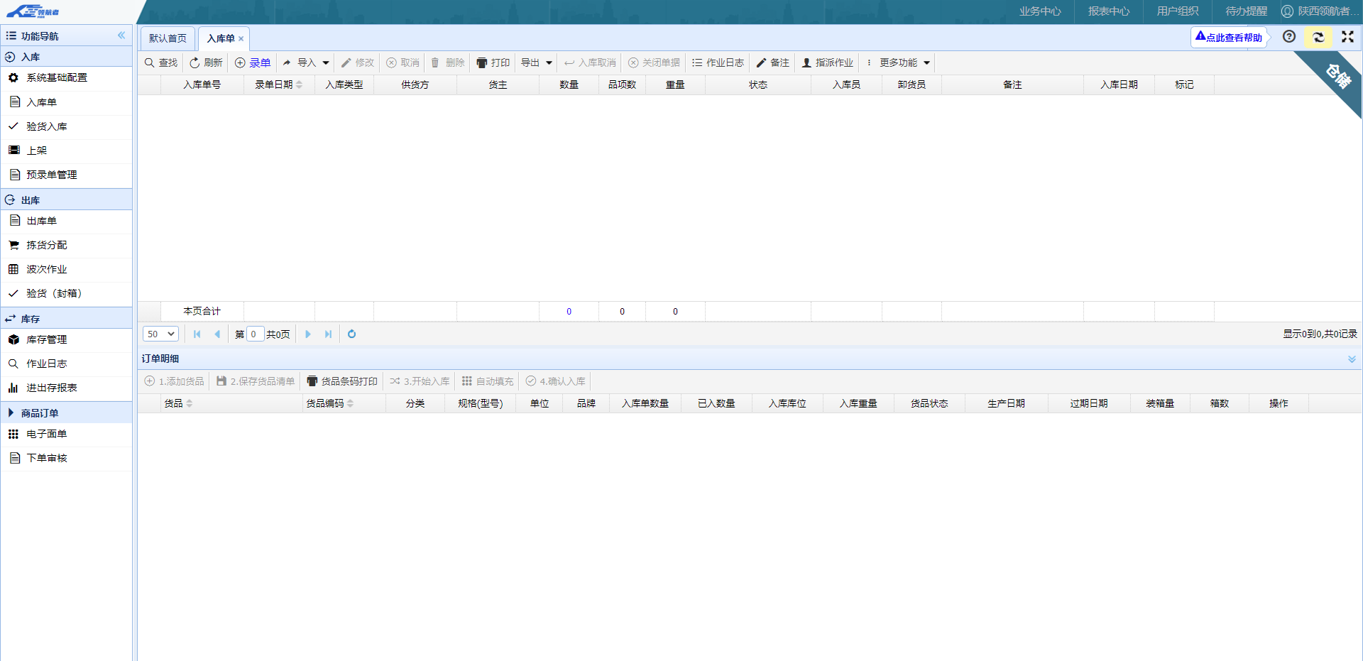Go to the previous page
This screenshot has height=661, width=1363.
coord(217,334)
